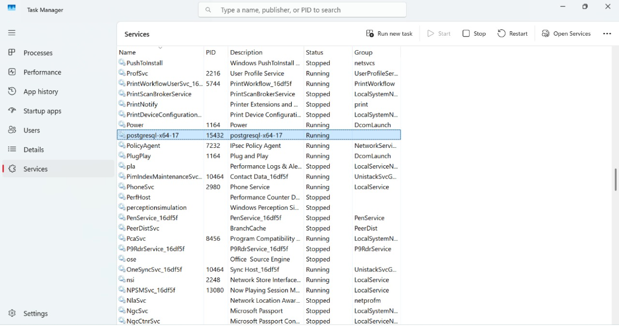Select the PolicyAgent service row
619x326 pixels.
point(144,146)
